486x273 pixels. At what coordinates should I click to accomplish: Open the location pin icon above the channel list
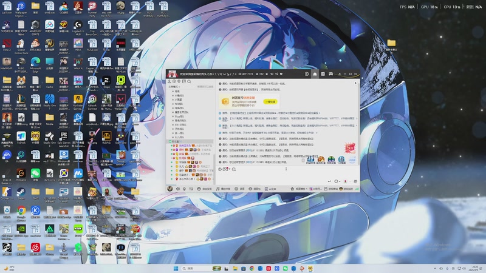point(179,81)
